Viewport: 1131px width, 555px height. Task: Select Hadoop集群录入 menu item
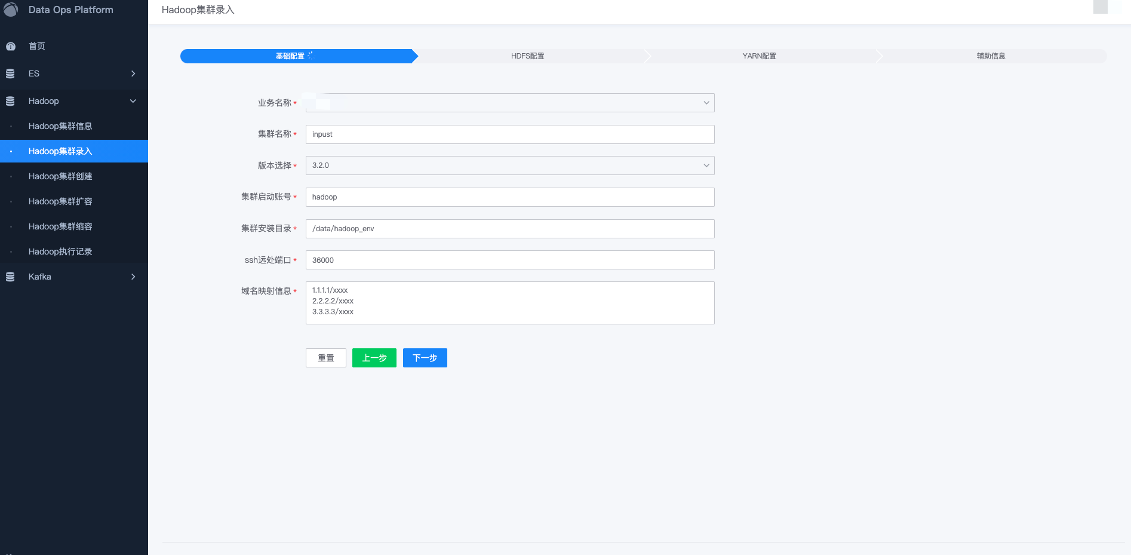pos(74,151)
